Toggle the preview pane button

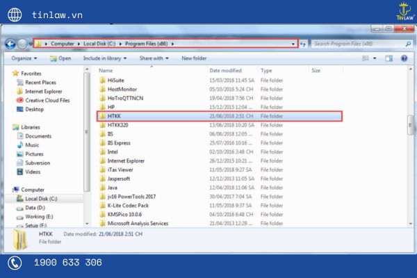point(389,58)
